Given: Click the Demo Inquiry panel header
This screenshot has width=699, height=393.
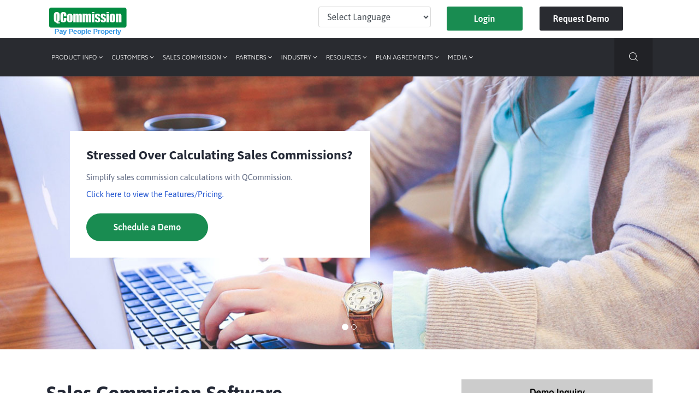Looking at the screenshot, I should (x=557, y=386).
